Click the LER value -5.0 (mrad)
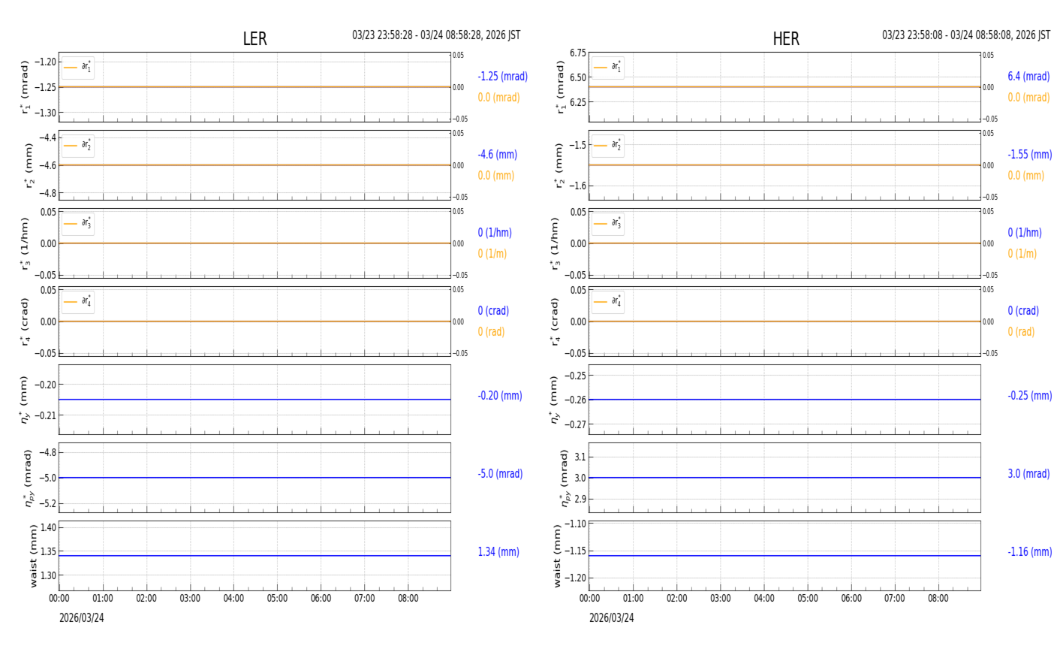Screen dimensions: 1060x649 [500, 474]
